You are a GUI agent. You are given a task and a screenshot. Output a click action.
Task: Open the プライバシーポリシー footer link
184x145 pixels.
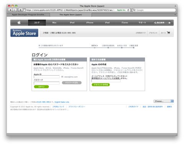77,107
